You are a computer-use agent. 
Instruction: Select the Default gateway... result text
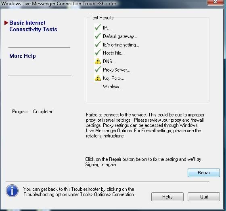pyautogui.click(x=120, y=36)
